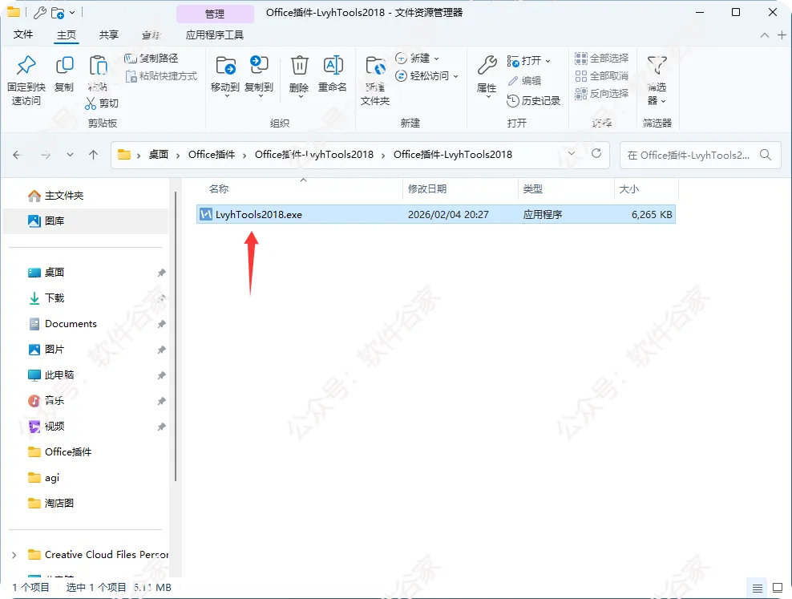
Task: Open Office插件 folder in sidebar
Action: [x=59, y=451]
